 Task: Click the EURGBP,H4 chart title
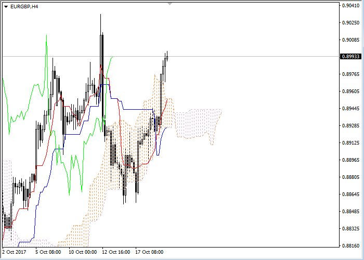click(24, 7)
